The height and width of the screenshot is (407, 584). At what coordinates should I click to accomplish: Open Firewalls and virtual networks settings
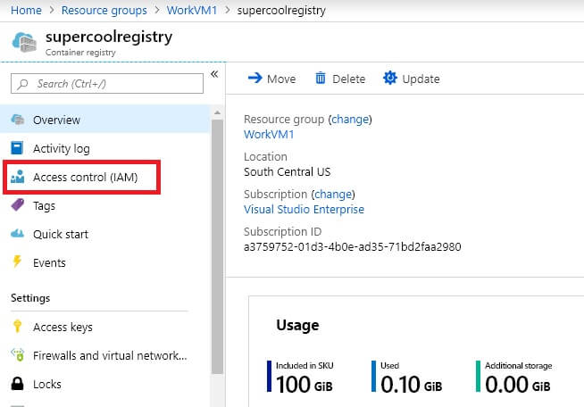[105, 355]
